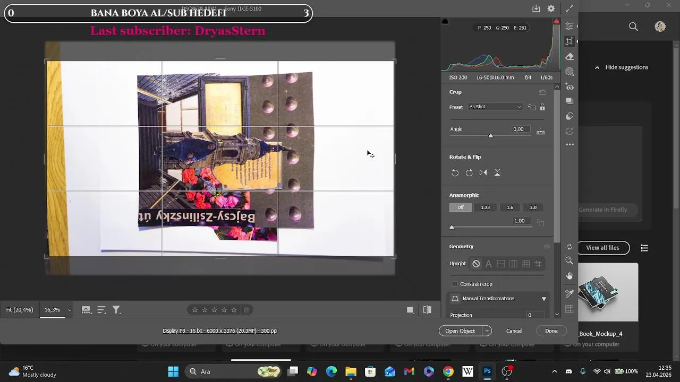The width and height of the screenshot is (680, 382).
Task: Open workflow options link Display P3 - 16 bit
Action: click(x=220, y=331)
